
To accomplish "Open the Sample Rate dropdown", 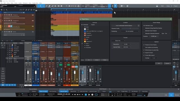I will [x=126, y=47].
